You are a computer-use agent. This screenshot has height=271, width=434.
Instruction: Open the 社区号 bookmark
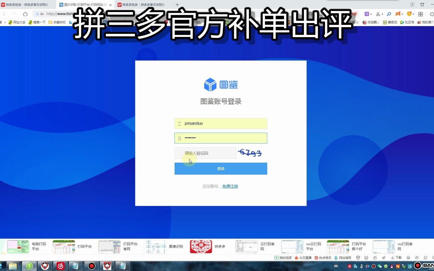pyautogui.click(x=407, y=22)
